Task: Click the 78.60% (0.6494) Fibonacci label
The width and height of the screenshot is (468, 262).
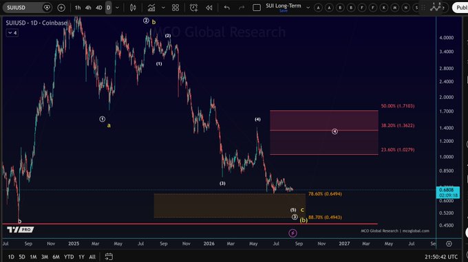Action: [325, 194]
